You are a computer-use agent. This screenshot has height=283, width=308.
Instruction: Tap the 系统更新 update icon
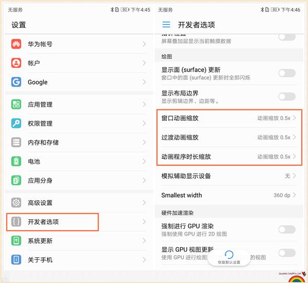16,241
